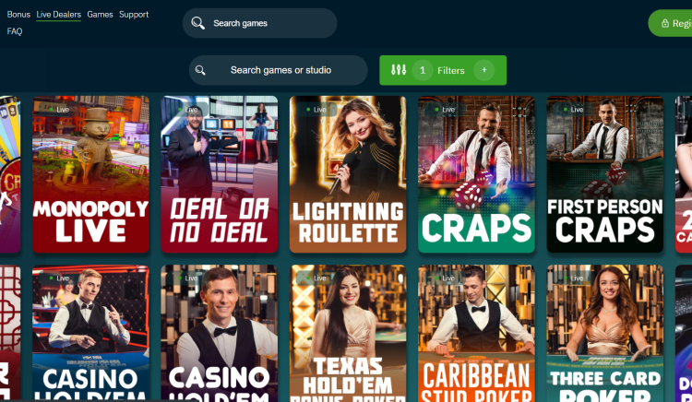The width and height of the screenshot is (692, 402).
Task: Focus the Search games input field
Action: 259,23
